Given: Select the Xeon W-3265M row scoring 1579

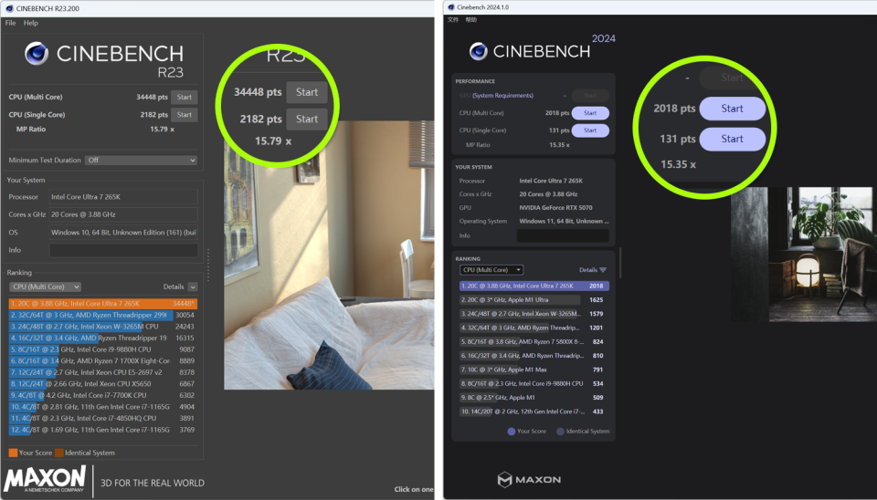Looking at the screenshot, I should coord(534,314).
